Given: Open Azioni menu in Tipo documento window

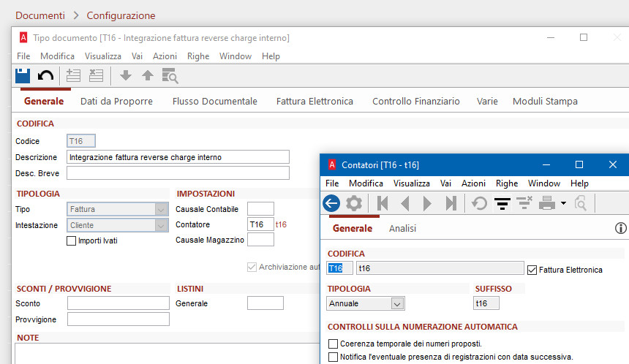Looking at the screenshot, I should point(165,56).
